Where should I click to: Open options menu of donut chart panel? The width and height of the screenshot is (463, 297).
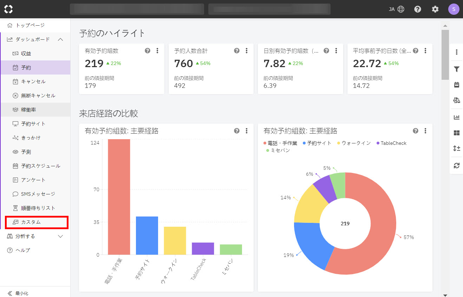click(425, 131)
